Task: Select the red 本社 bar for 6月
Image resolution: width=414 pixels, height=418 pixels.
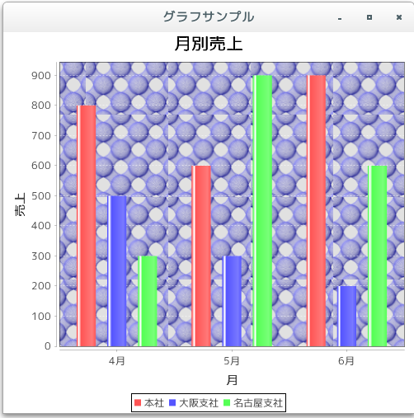Action: (316, 211)
